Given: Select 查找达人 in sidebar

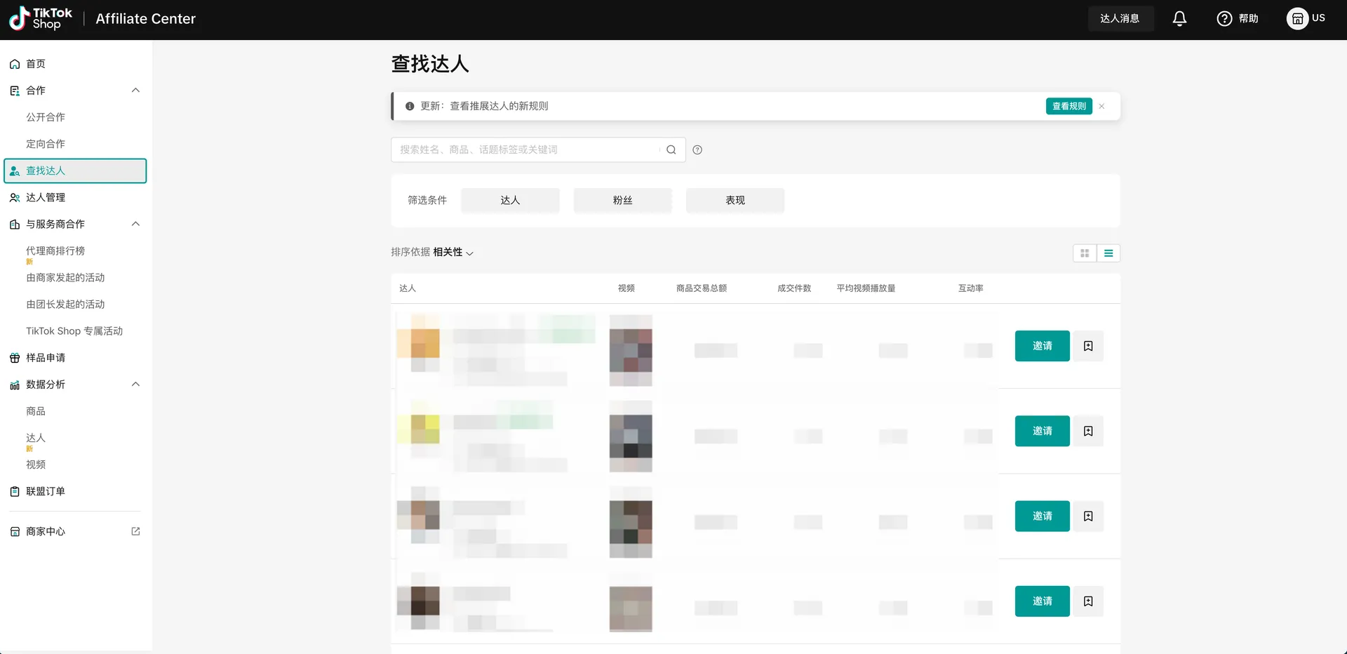Looking at the screenshot, I should (76, 171).
